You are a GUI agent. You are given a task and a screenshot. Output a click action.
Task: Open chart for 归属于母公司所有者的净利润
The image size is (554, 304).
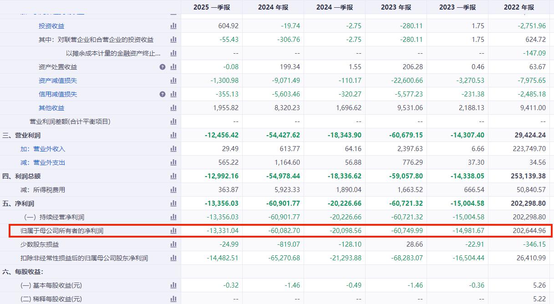[x=173, y=231]
